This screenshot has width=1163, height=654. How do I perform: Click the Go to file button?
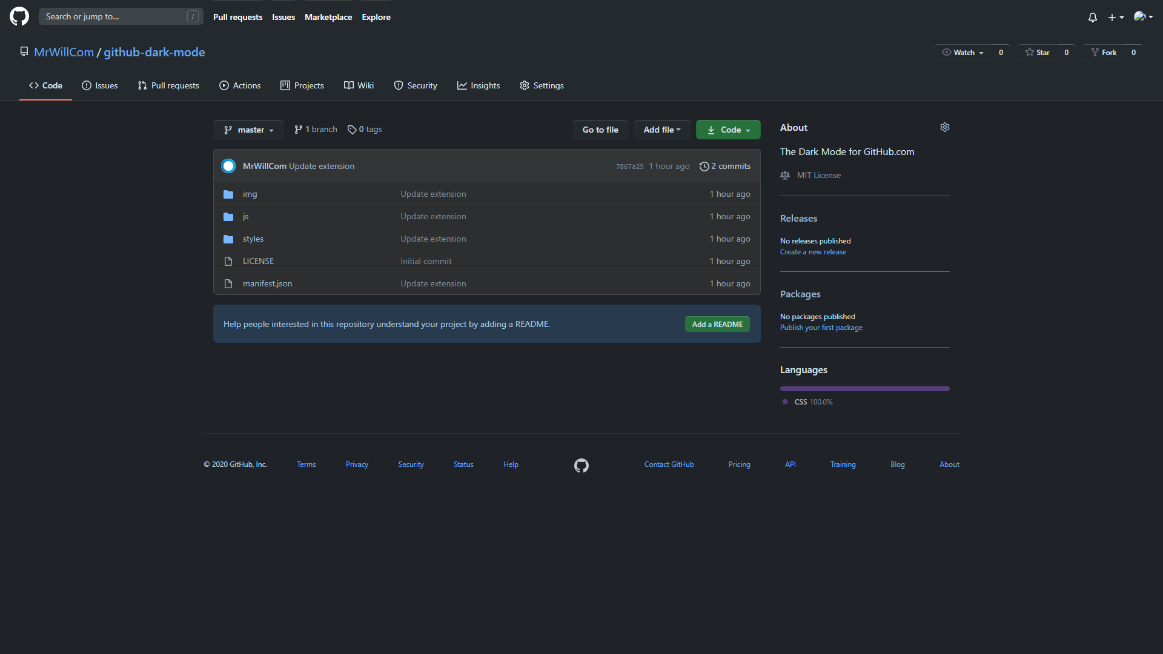(x=600, y=130)
